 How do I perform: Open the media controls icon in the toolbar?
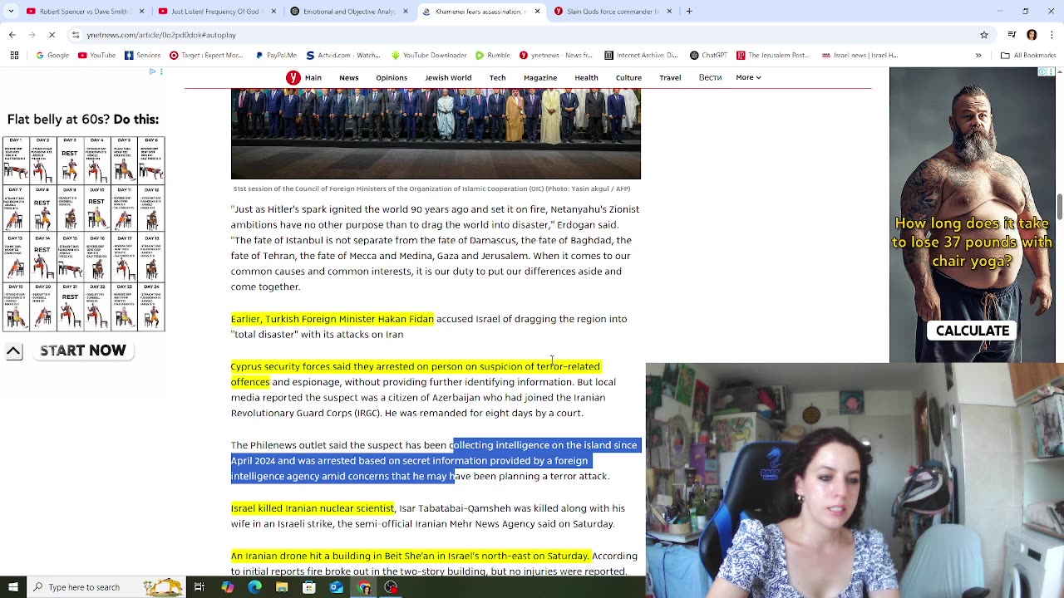point(1012,35)
